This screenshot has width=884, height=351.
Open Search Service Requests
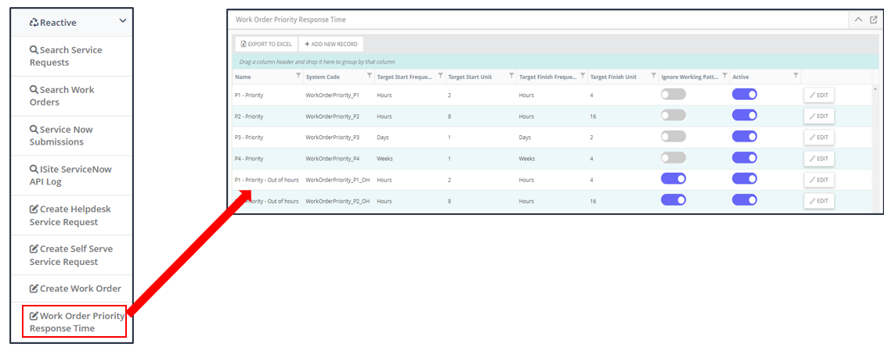pos(71,56)
